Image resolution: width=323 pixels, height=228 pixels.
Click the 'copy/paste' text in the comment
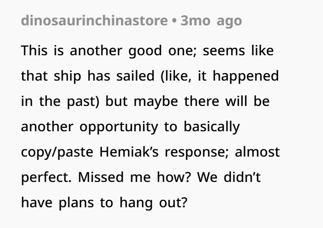(57, 152)
